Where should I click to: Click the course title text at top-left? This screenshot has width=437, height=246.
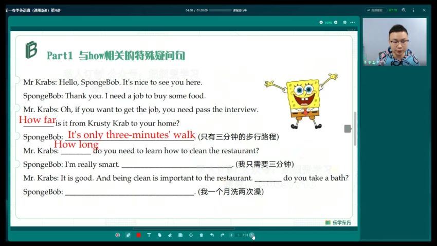pos(33,10)
